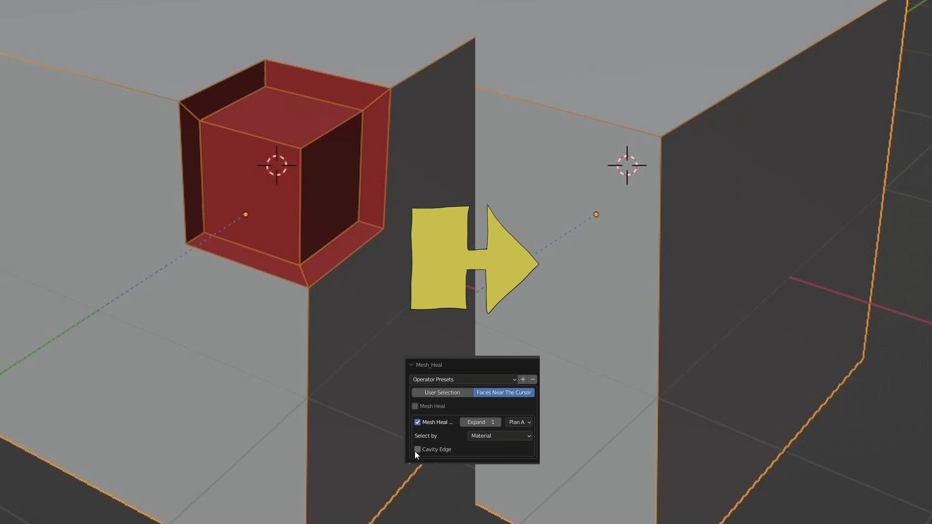Screen dimensions: 932x524
Task: Click the orange origin dot on red cube
Action: (246, 214)
